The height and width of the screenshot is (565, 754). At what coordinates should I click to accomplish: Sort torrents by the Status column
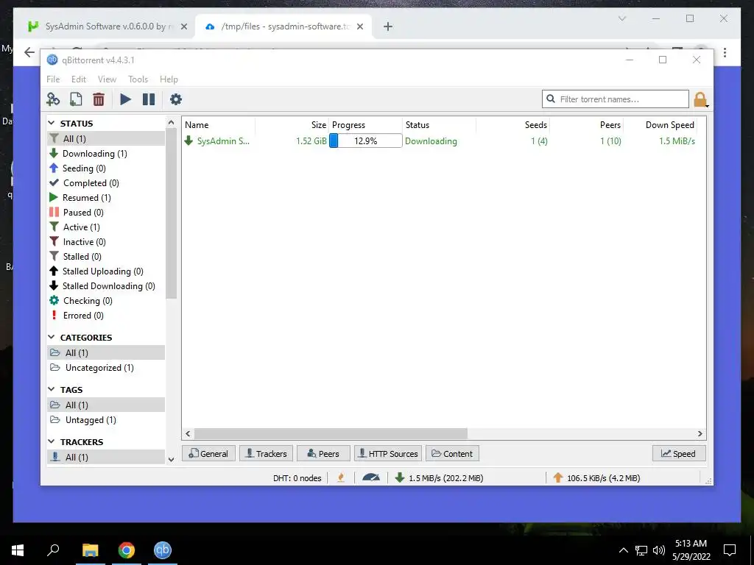[439, 125]
